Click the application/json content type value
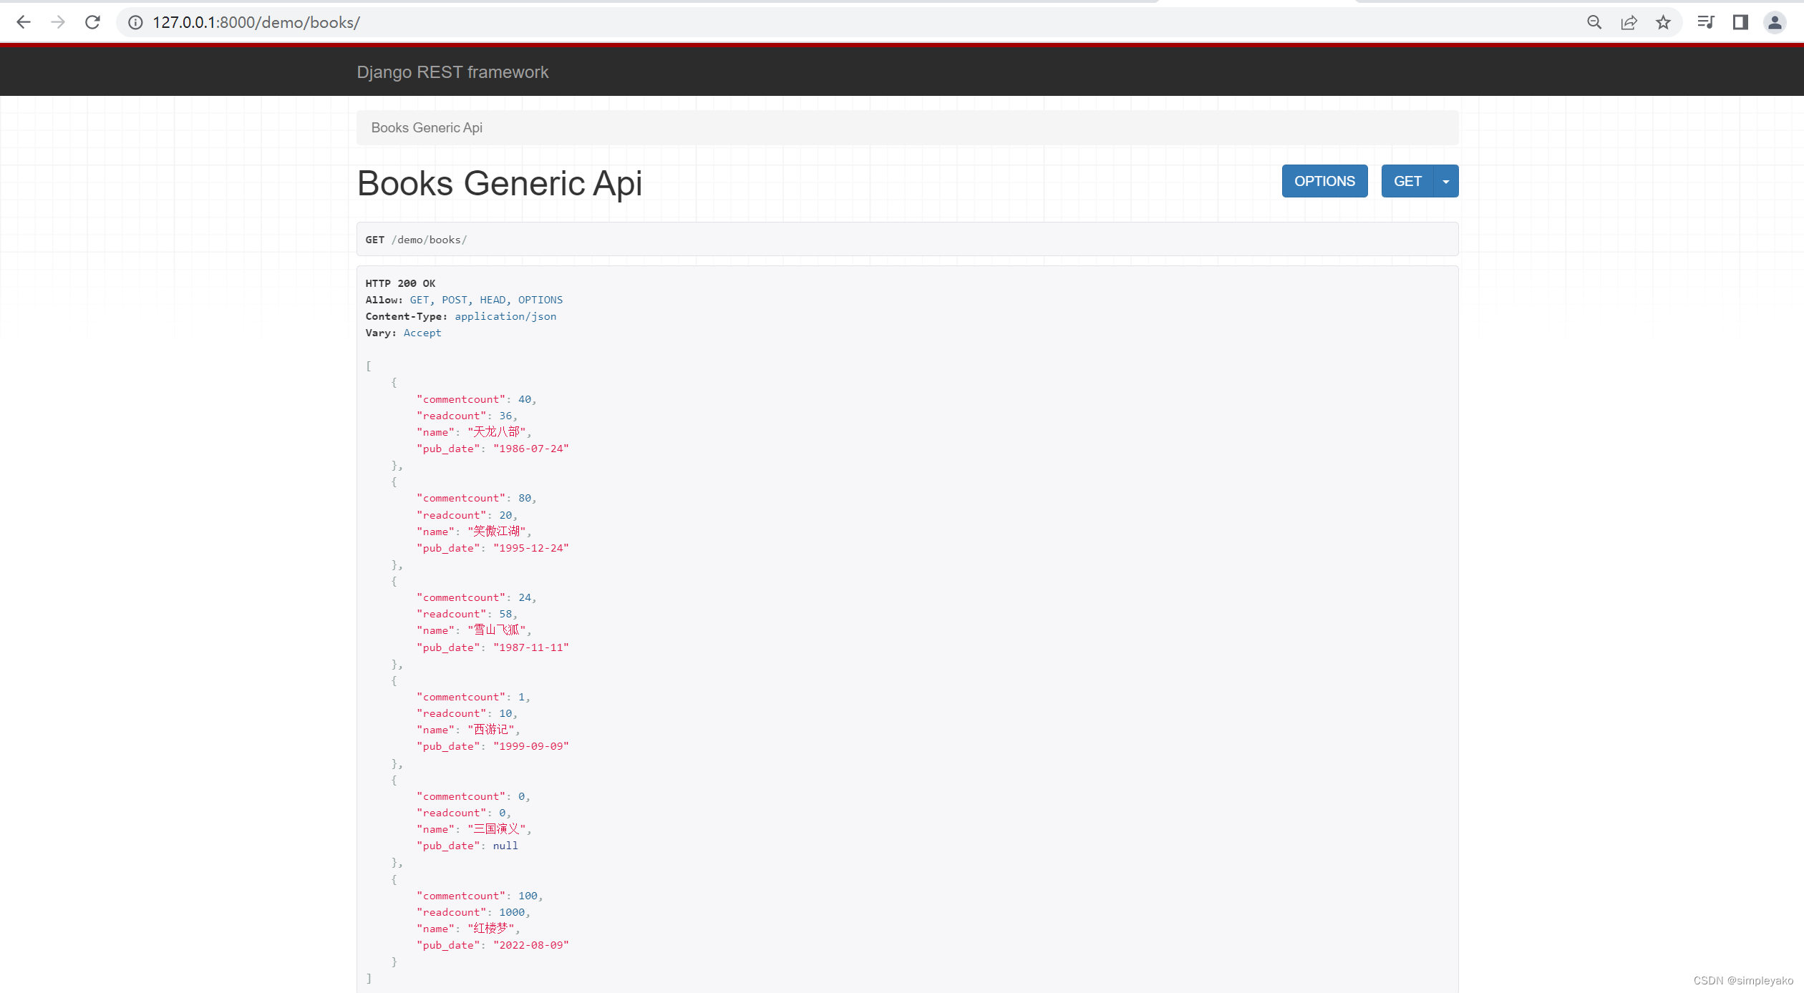This screenshot has height=993, width=1804. [x=505, y=316]
